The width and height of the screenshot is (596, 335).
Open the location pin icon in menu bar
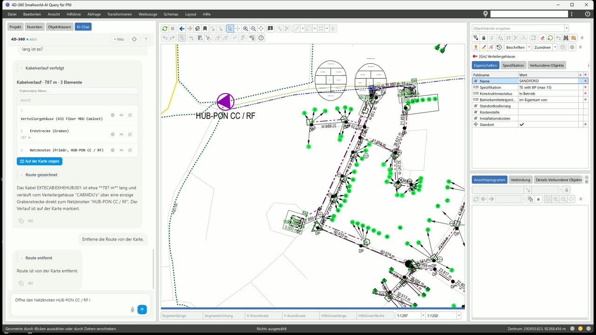(486, 14)
